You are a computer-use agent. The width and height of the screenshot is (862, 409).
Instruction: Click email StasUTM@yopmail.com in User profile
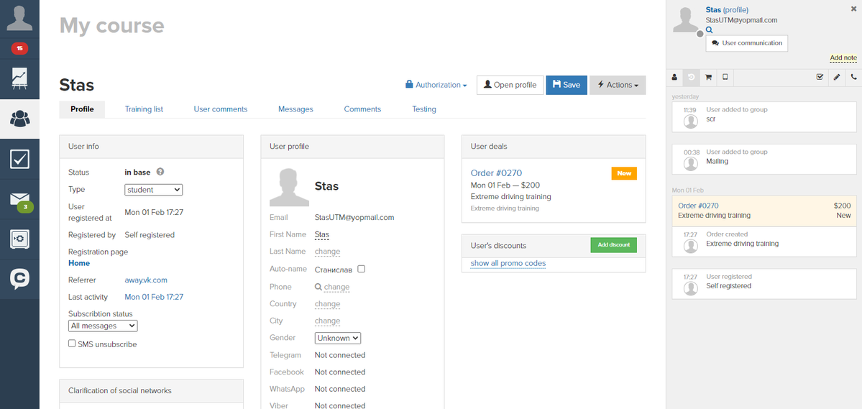(354, 218)
